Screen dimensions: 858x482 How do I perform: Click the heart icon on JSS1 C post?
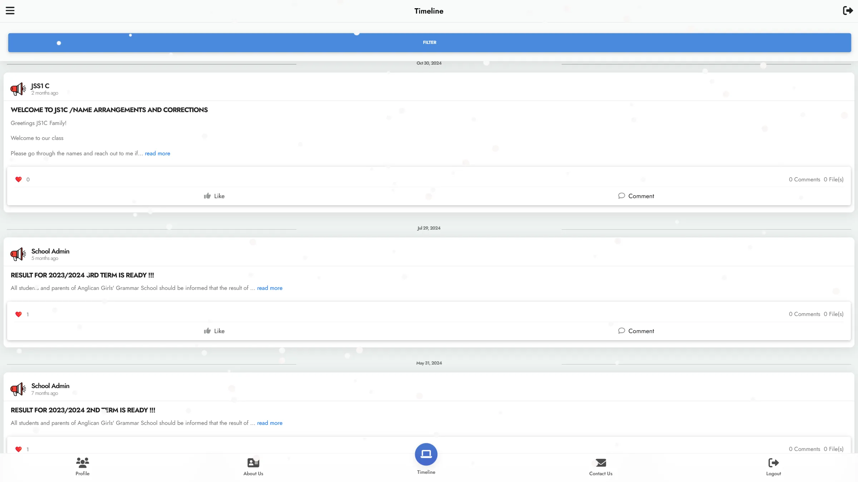coord(19,179)
